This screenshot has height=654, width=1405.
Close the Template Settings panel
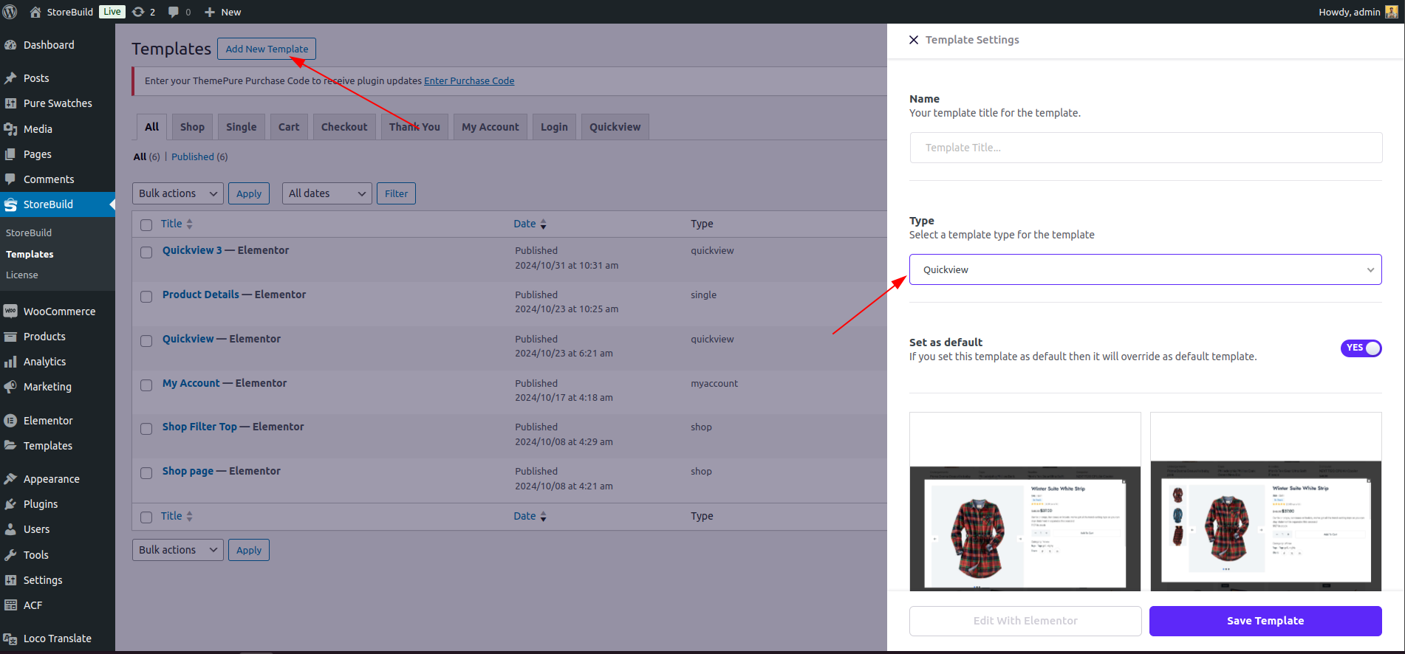coord(914,40)
